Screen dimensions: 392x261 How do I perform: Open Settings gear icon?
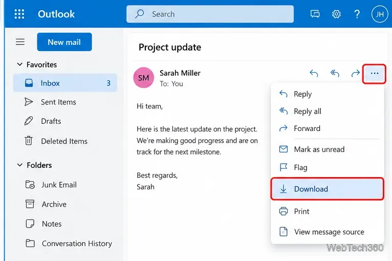(x=336, y=14)
